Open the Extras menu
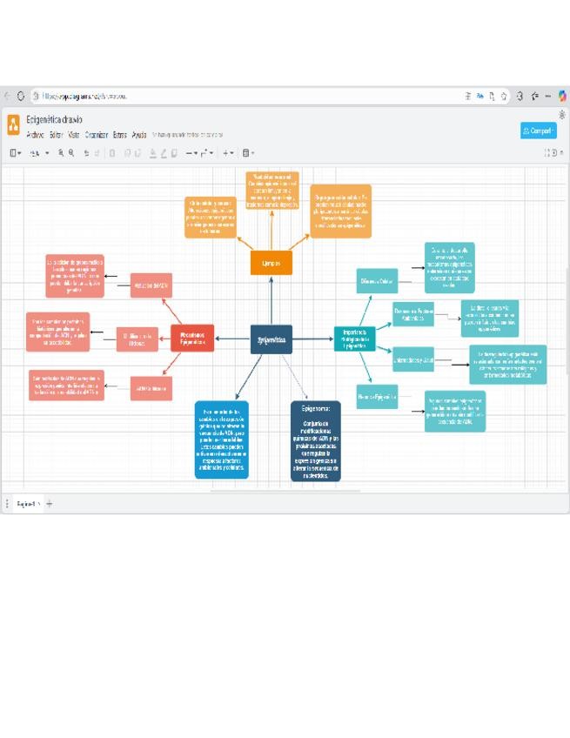Image resolution: width=570 pixels, height=738 pixels. 120,135
